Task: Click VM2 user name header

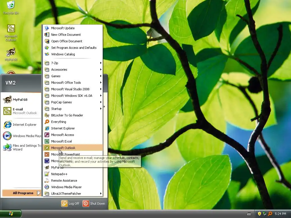Action: 11,83
